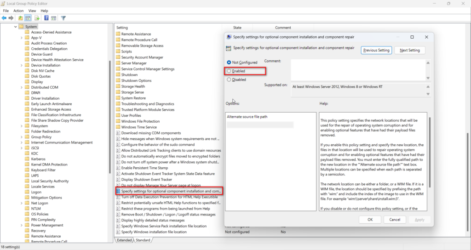Open the Action menu
Image resolution: width=471 pixels, height=250 pixels.
(x=18, y=11)
